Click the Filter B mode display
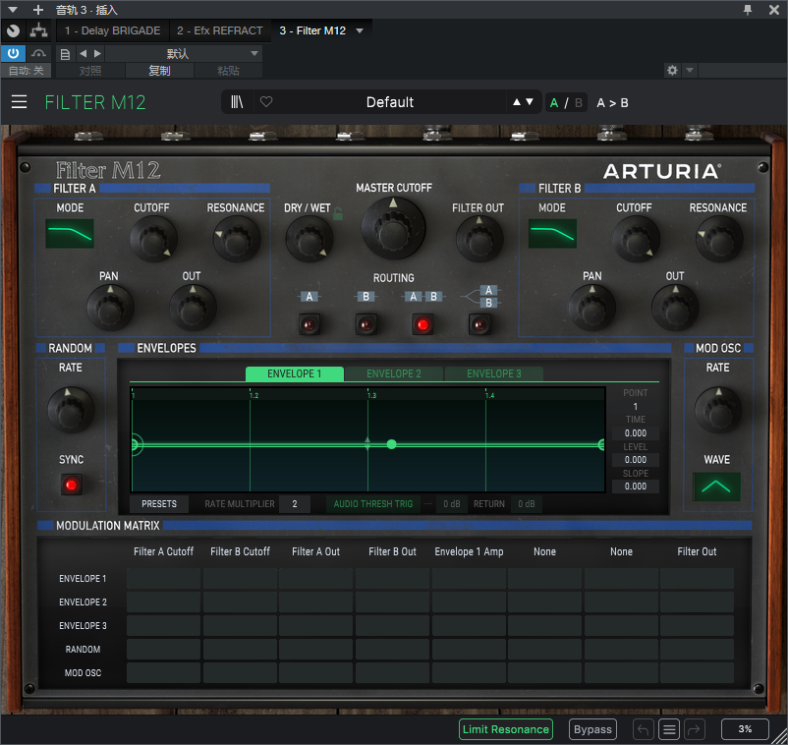 [552, 233]
